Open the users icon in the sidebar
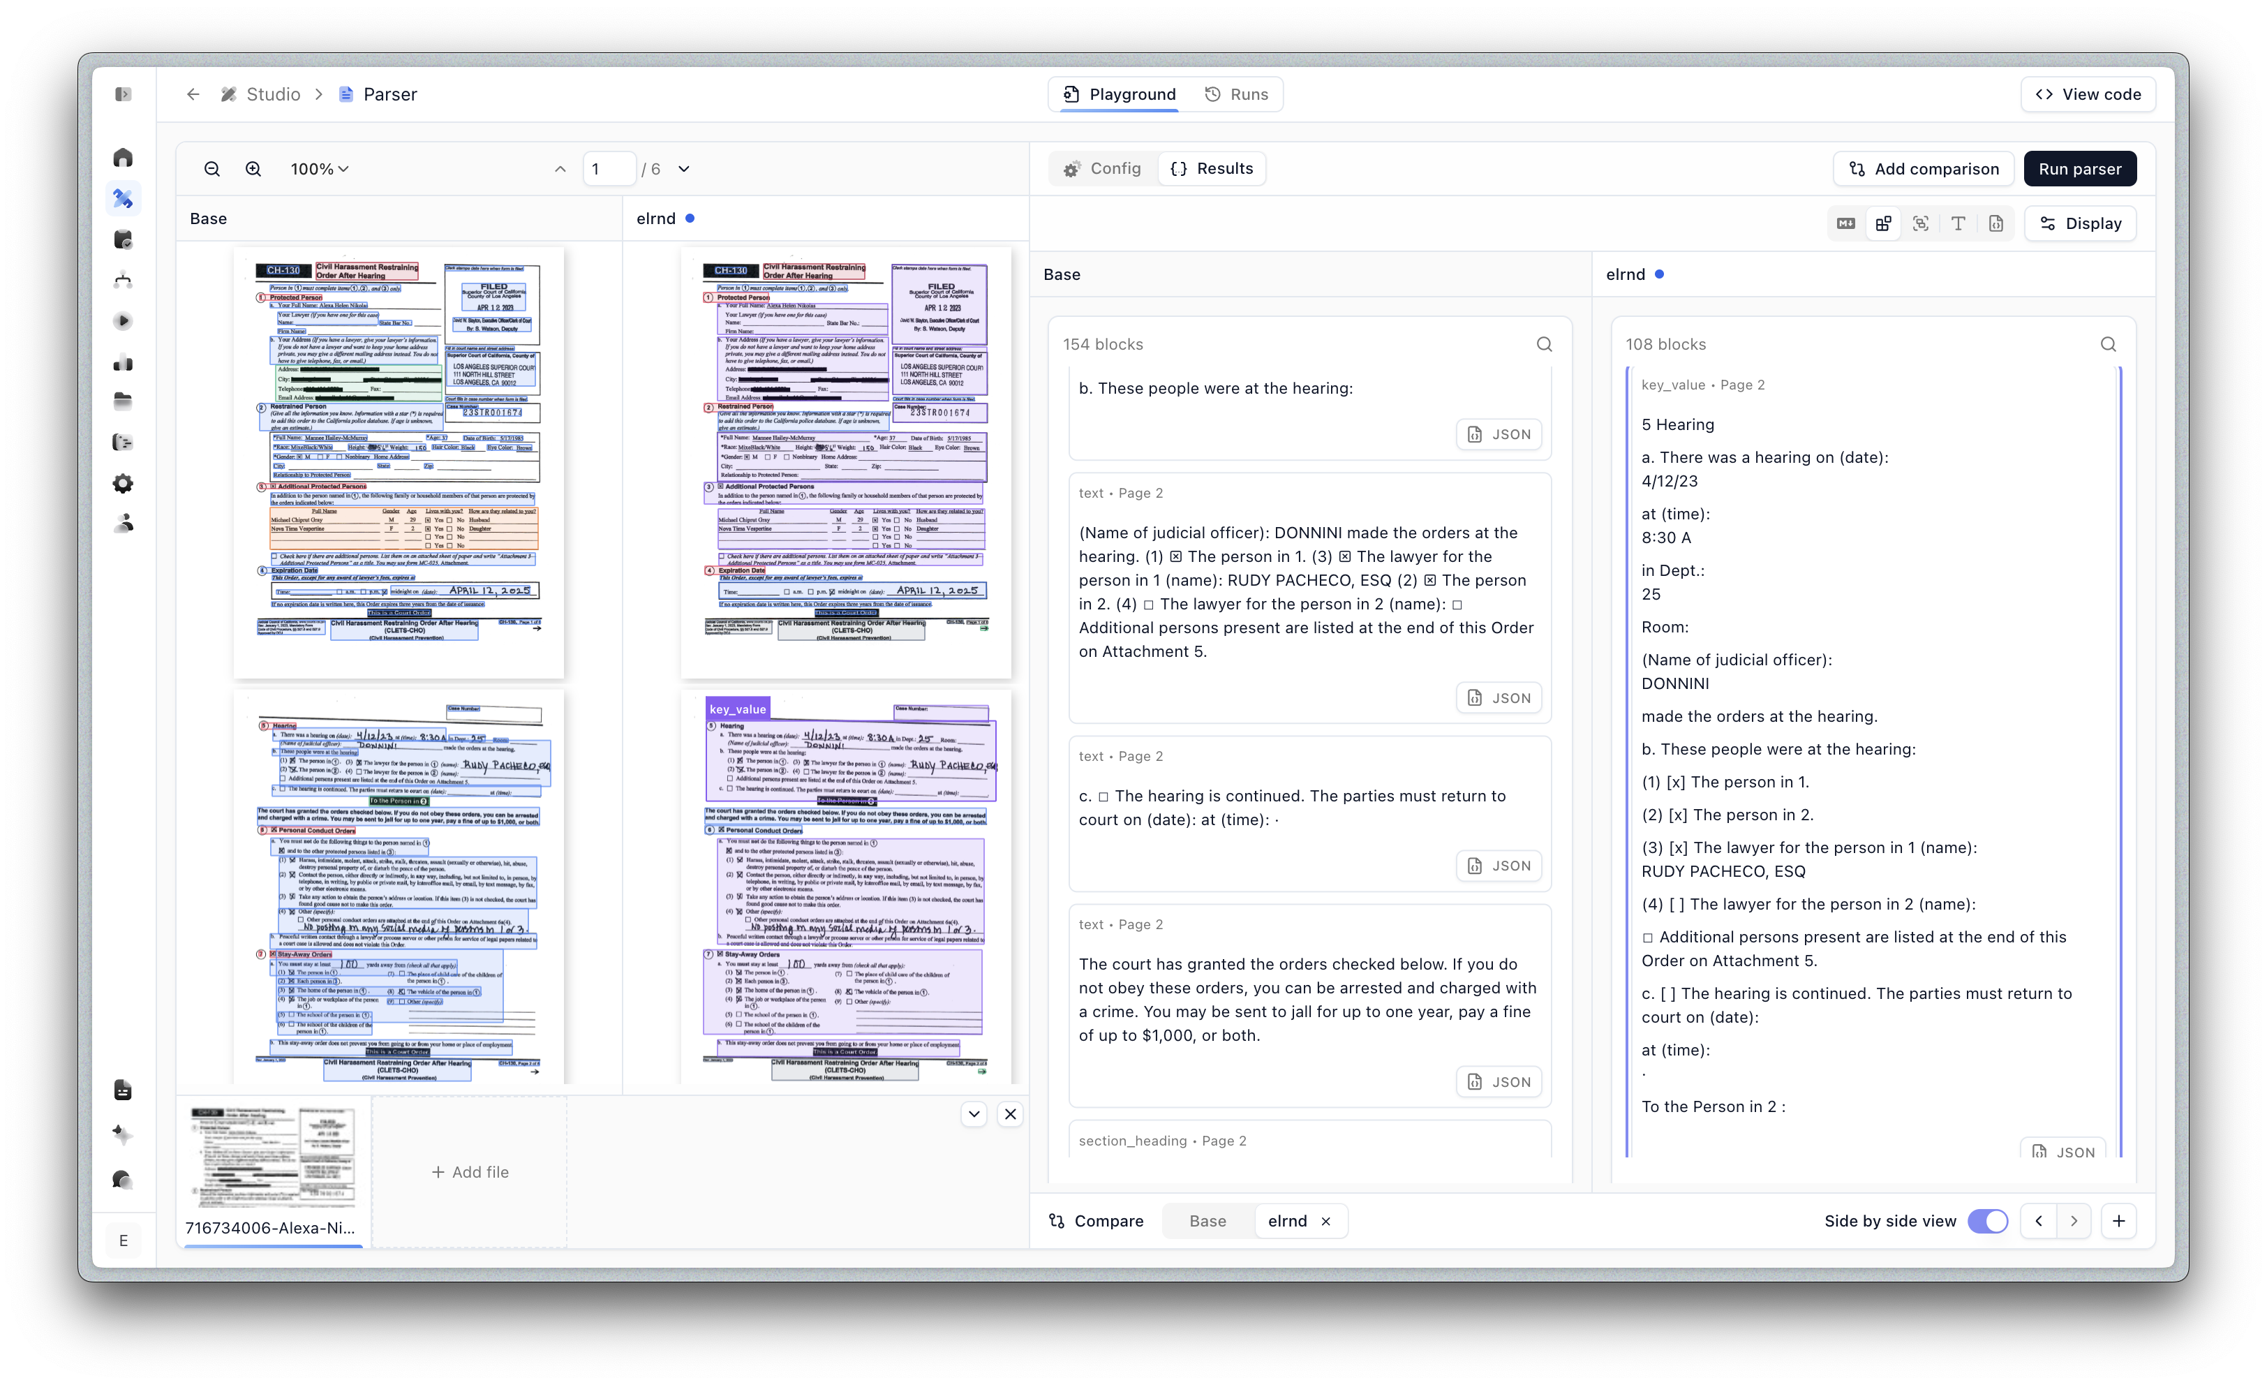The width and height of the screenshot is (2267, 1385). (124, 524)
